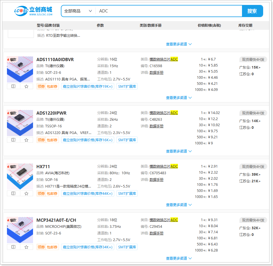
Task: Click 包邮券 tag for HX711
Action: pos(52,194)
